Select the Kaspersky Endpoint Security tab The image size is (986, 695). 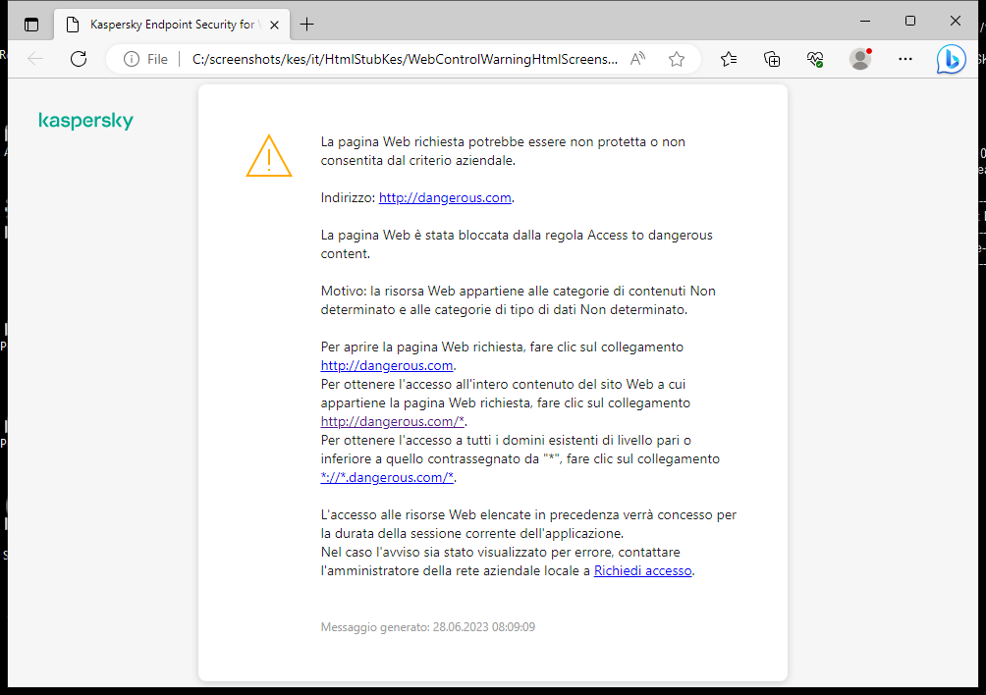167,24
